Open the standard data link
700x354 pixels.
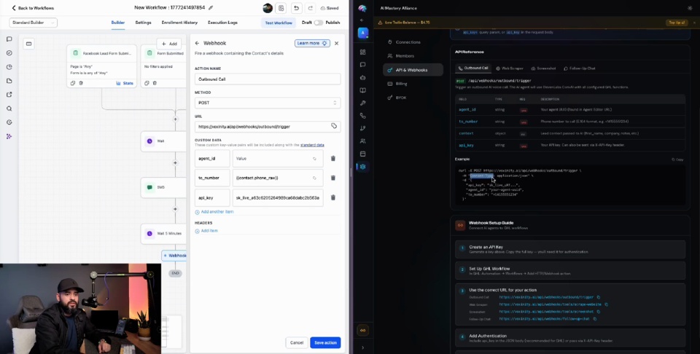[x=312, y=145]
